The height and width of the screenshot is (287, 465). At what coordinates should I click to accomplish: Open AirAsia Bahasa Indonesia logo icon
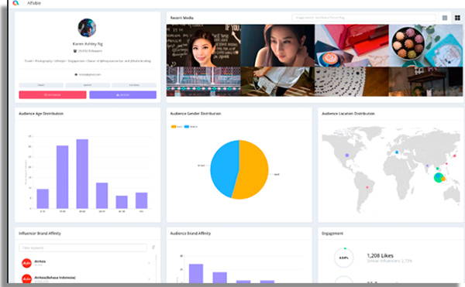coord(26,278)
